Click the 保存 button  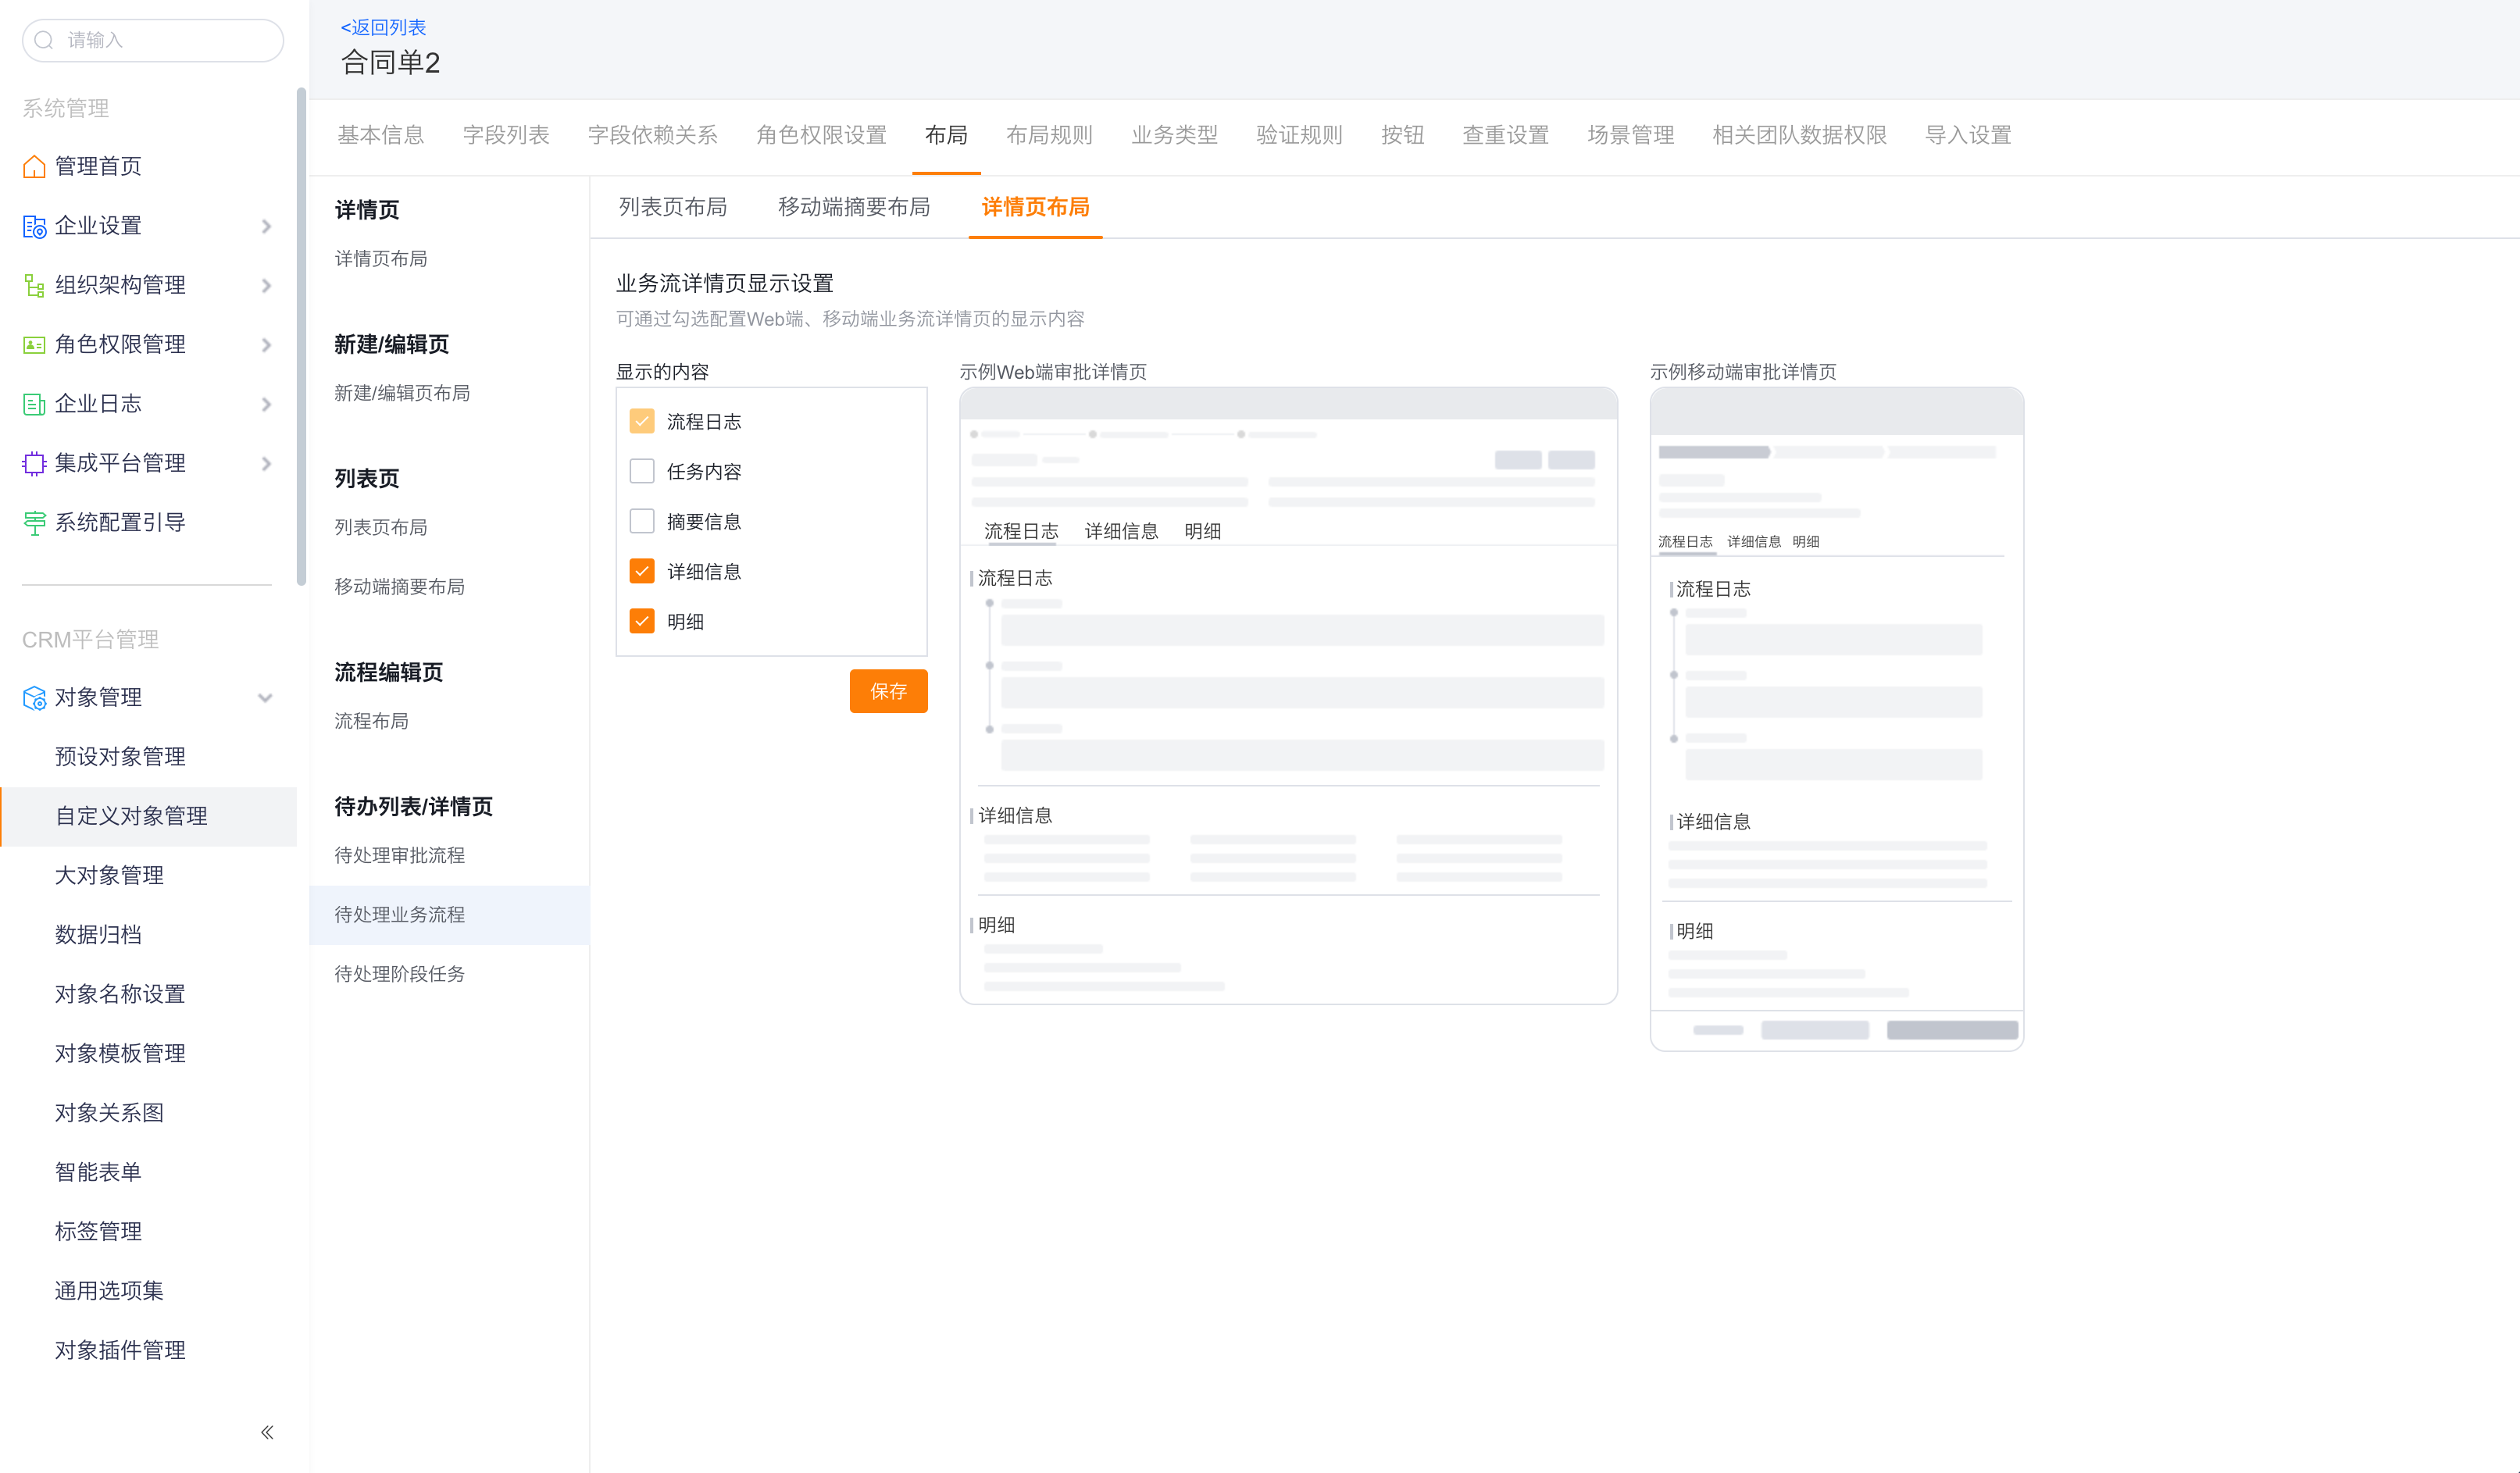click(888, 691)
